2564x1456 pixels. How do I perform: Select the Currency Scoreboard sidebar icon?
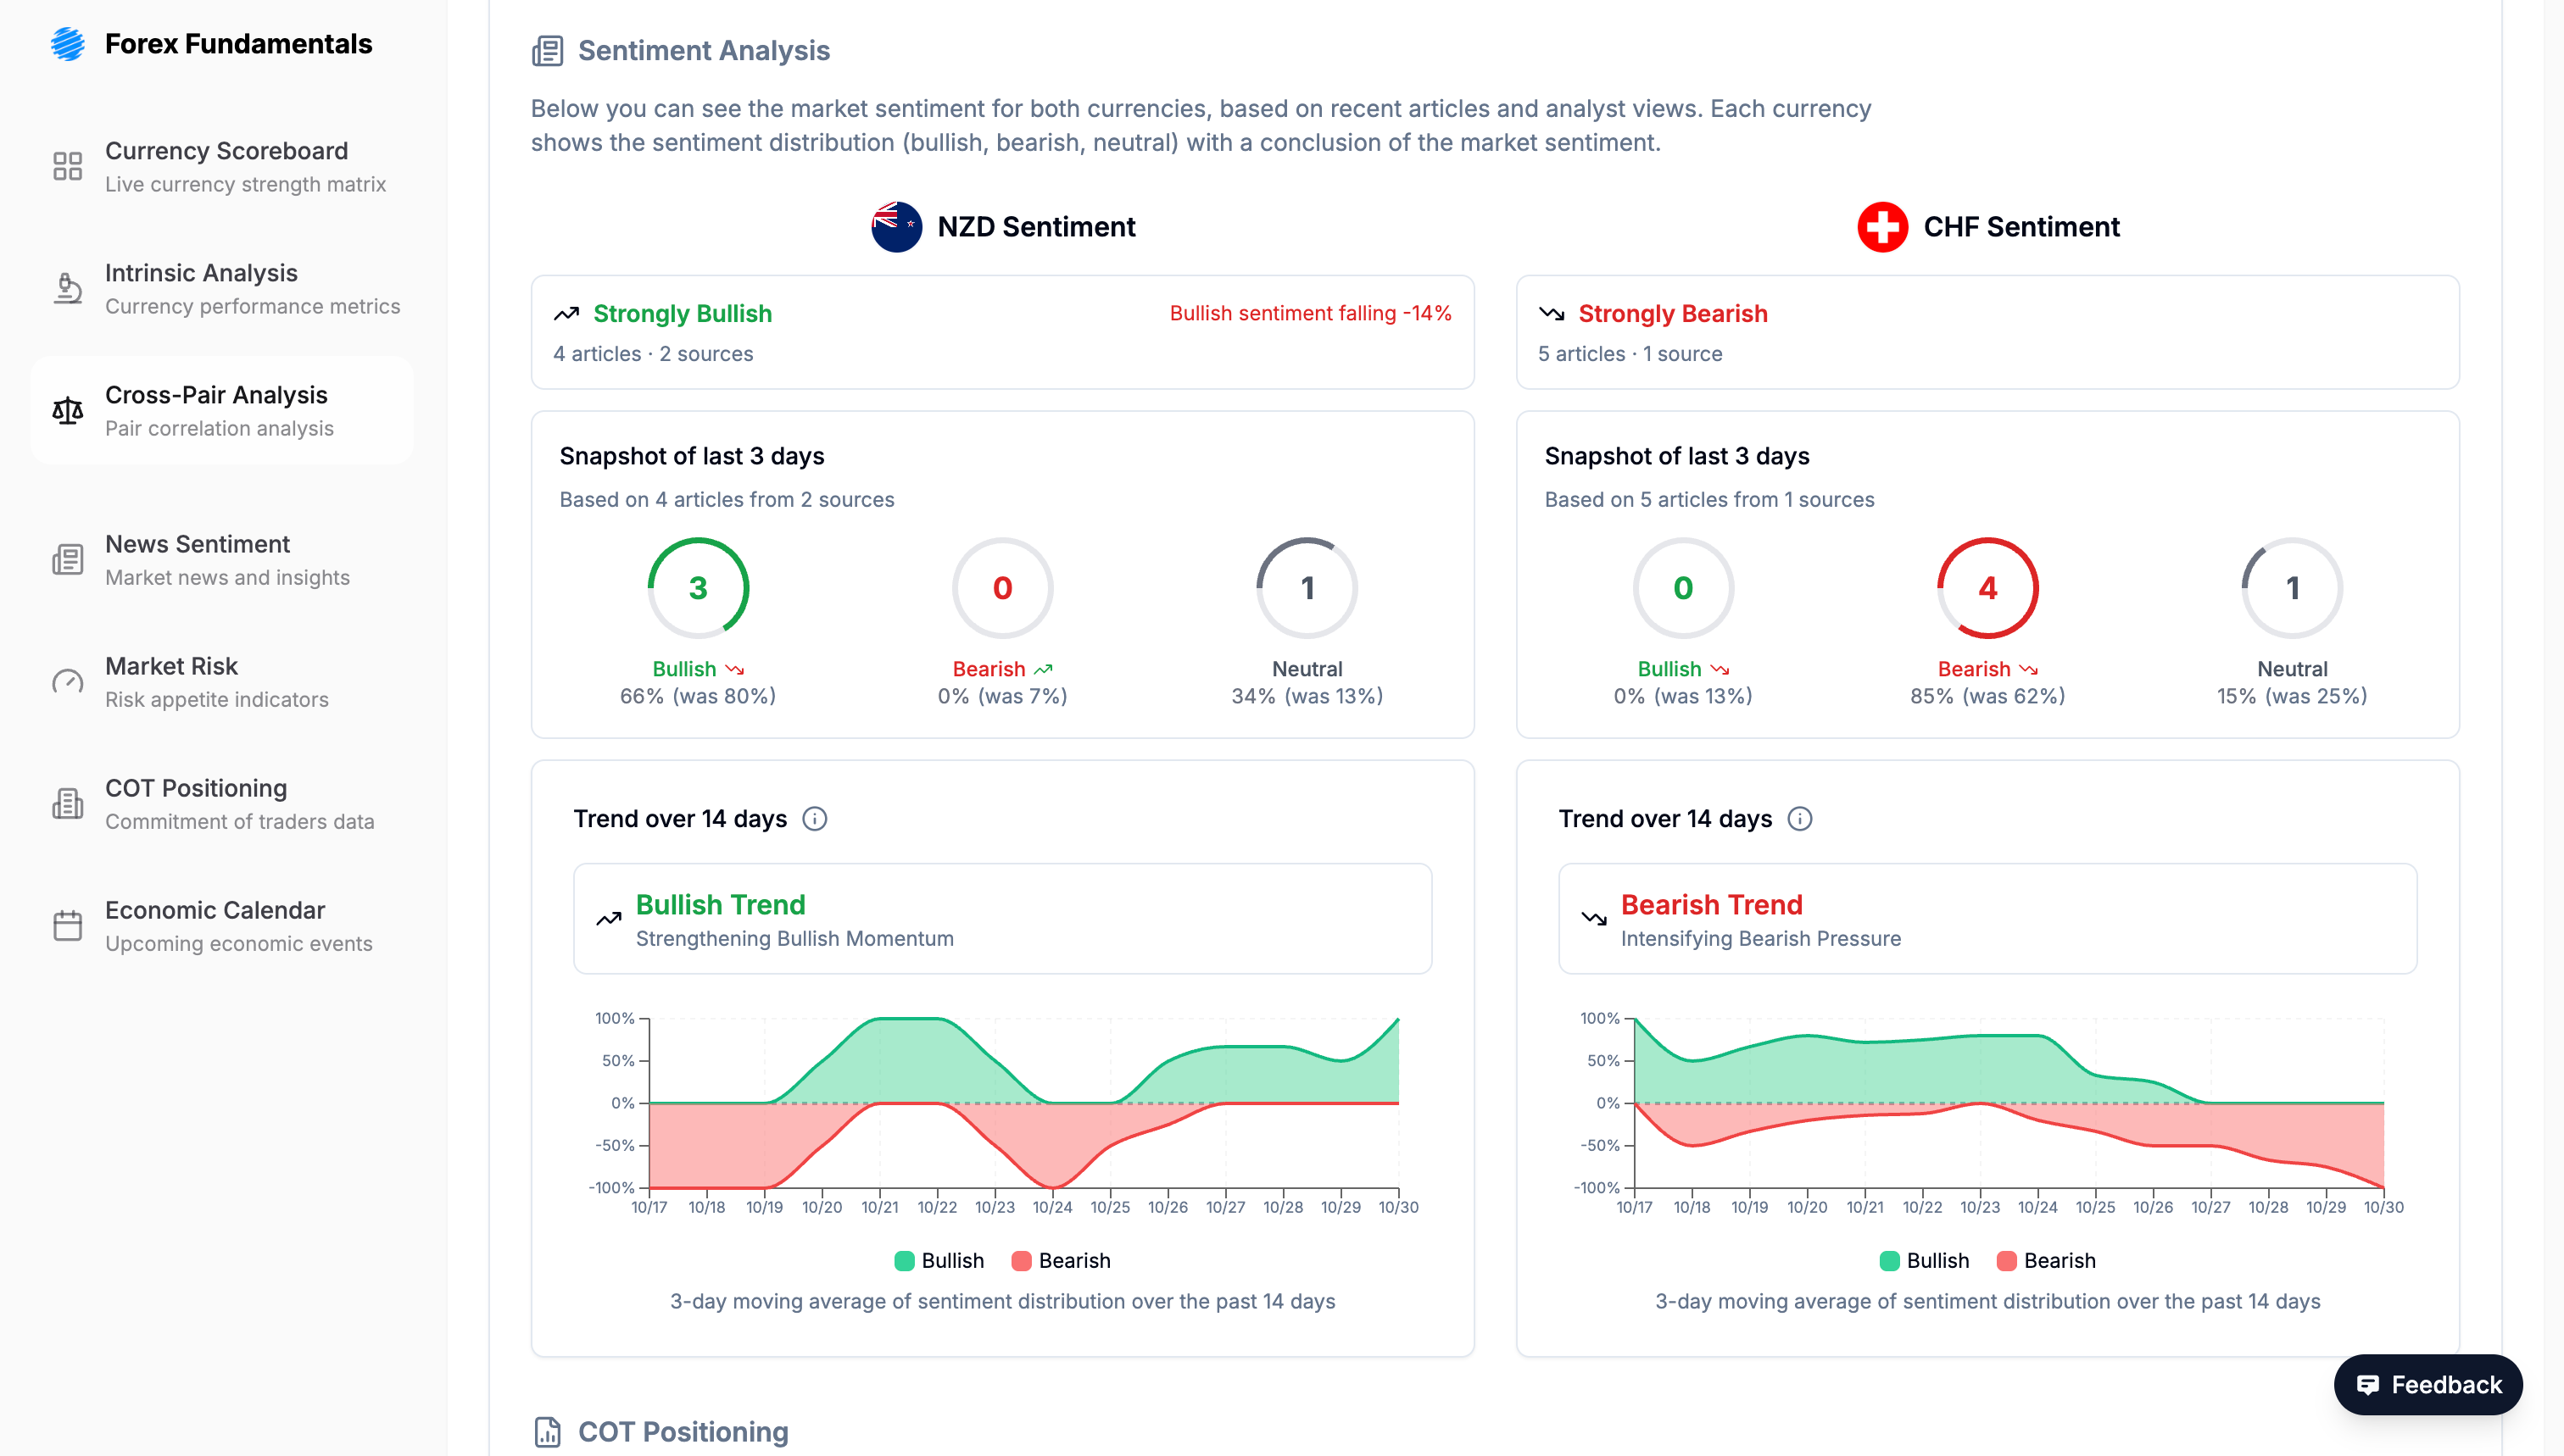67,166
